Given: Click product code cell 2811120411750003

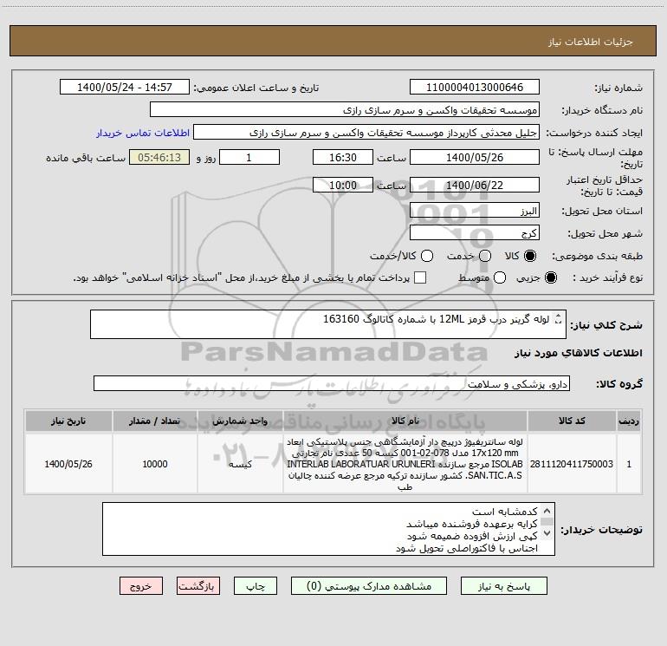Looking at the screenshot, I should coord(572,464).
